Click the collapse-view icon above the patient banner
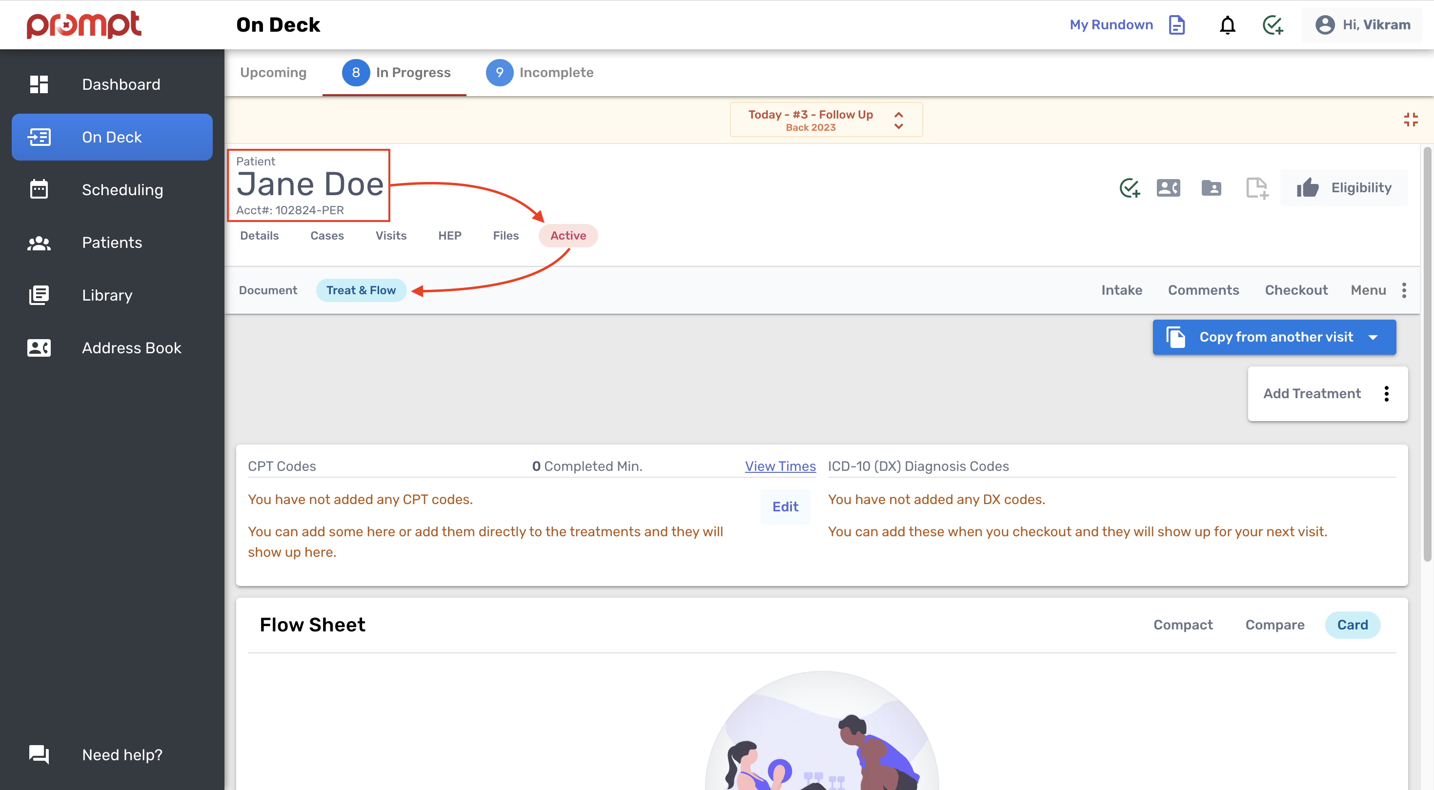Screen dimensions: 1434x790 pyautogui.click(x=1412, y=119)
